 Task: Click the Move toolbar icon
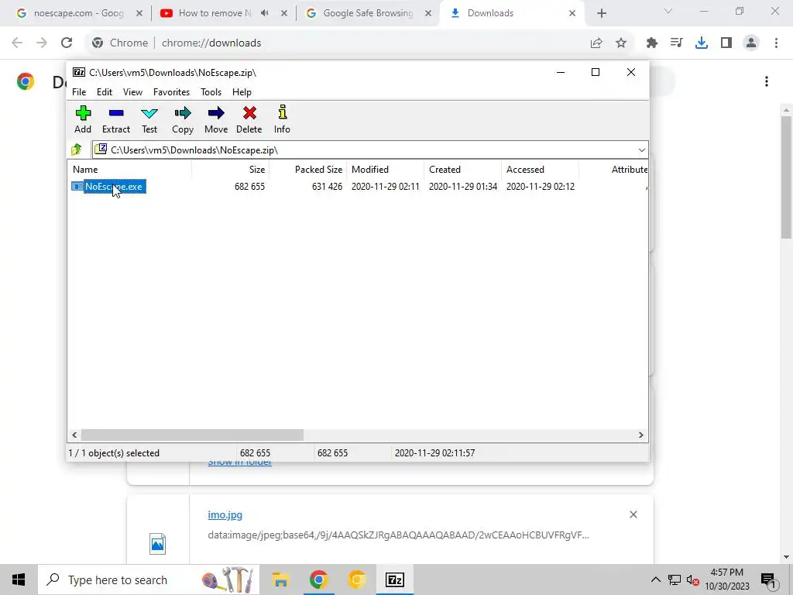click(216, 119)
